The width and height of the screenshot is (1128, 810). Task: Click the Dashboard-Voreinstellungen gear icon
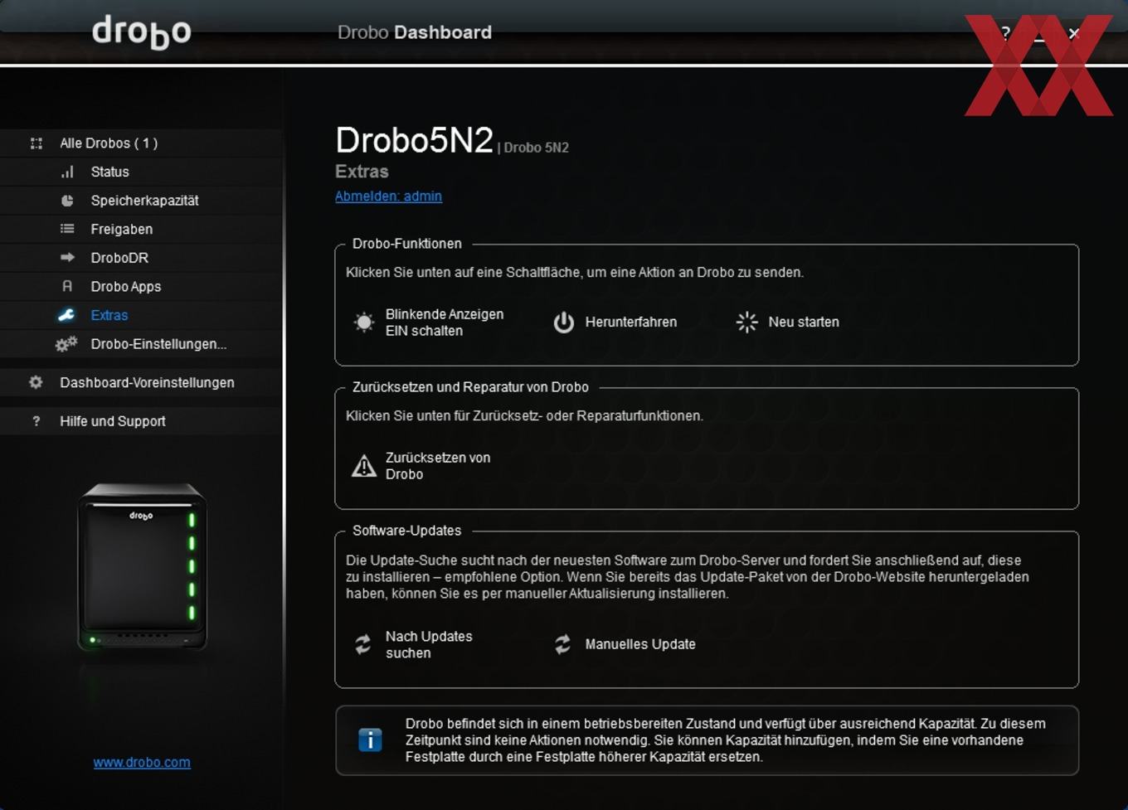[36, 382]
